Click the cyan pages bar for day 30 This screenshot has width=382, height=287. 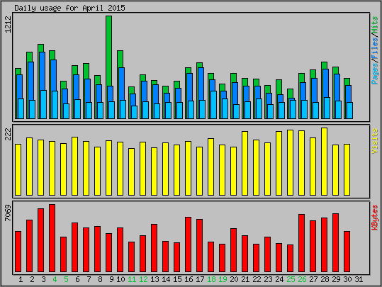pos(350,111)
